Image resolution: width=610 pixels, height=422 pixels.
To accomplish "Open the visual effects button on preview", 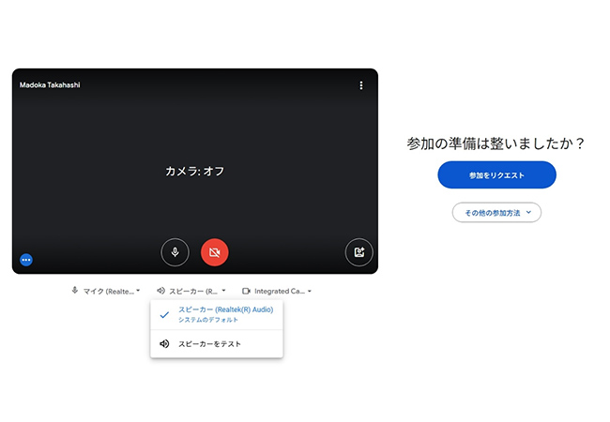I will tap(358, 252).
